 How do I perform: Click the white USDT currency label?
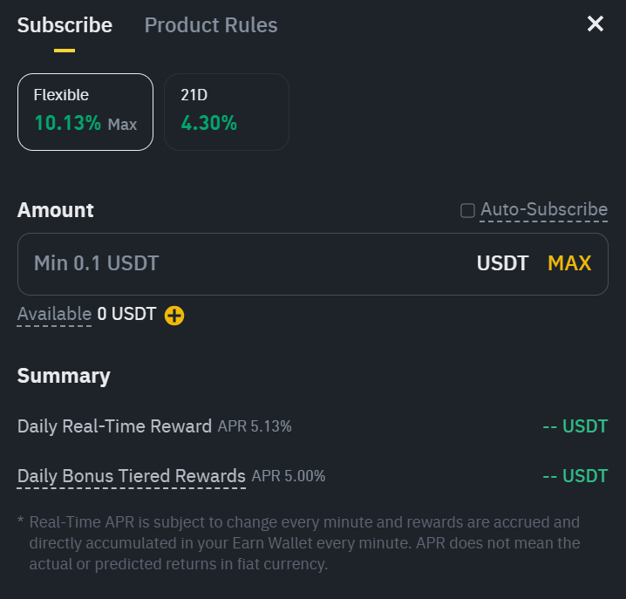[502, 263]
